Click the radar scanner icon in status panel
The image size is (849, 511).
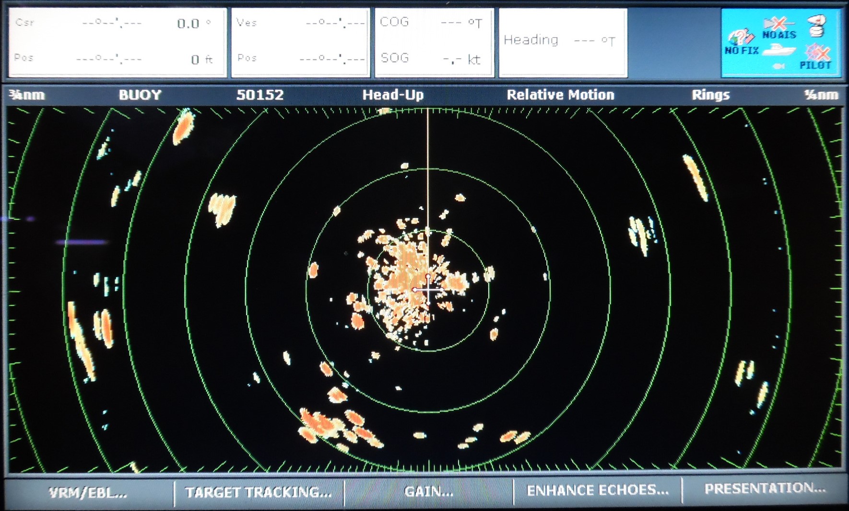coord(816,25)
